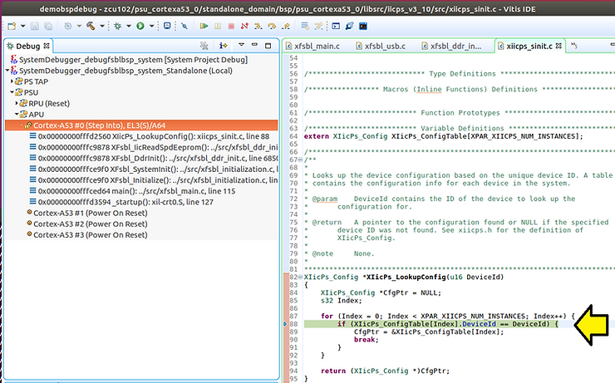Collapse the PSU tree node
615x383 pixels.
pyautogui.click(x=12, y=92)
